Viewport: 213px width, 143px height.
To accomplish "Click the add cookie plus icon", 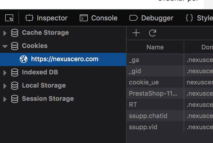I will pos(136,33).
